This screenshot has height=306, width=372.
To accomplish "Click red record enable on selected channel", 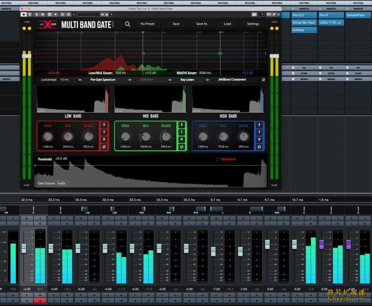I will [x=40, y=300].
